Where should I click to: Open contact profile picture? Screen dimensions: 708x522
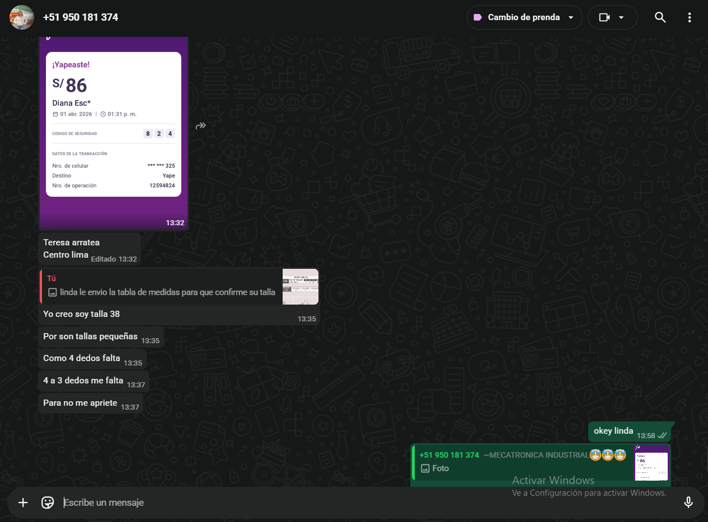pos(22,17)
